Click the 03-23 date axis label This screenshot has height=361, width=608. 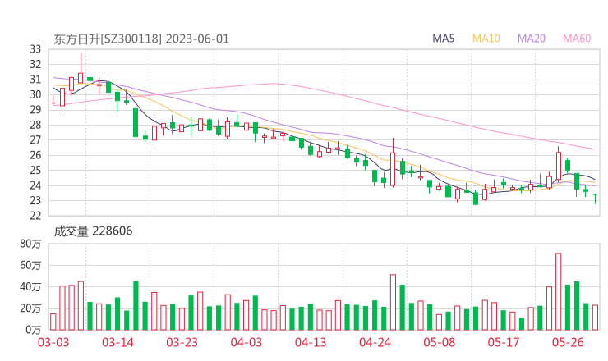coord(182,342)
